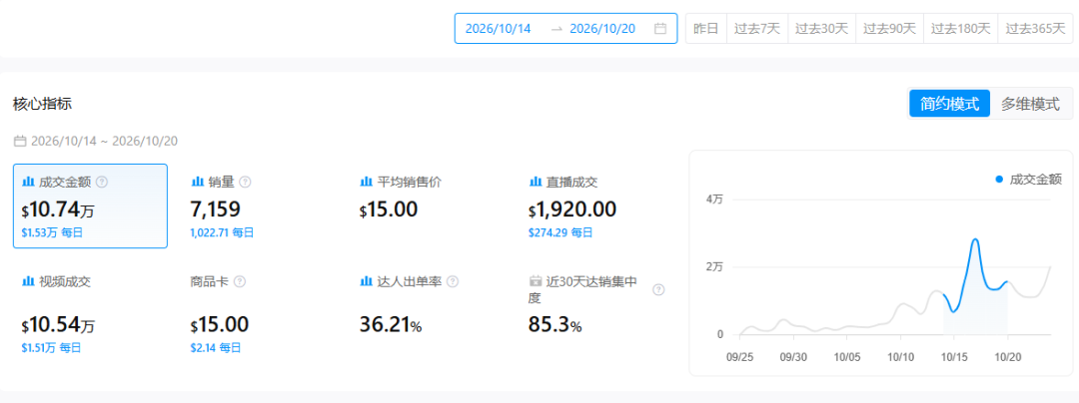This screenshot has width=1079, height=403.
Task: Select the 过去30天 quick range
Action: click(821, 29)
